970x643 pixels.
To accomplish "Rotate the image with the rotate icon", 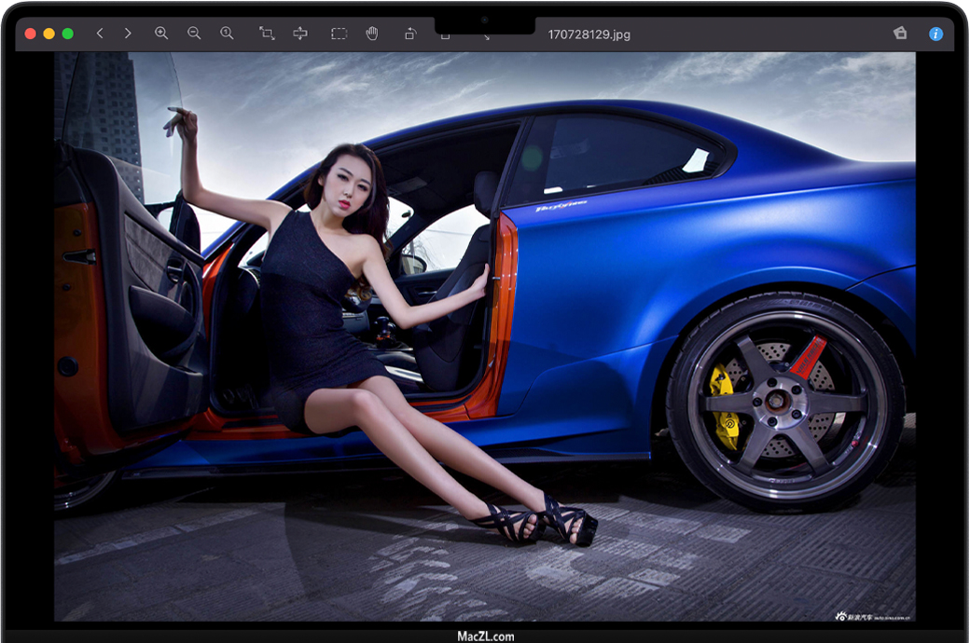I will pos(409,34).
